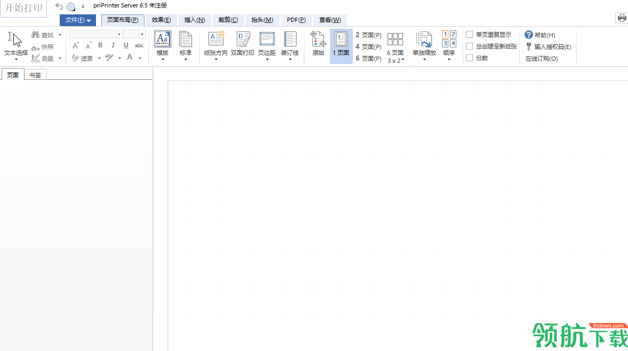Decrease font size with the shrink icon
This screenshot has width=628, height=351.
(88, 45)
